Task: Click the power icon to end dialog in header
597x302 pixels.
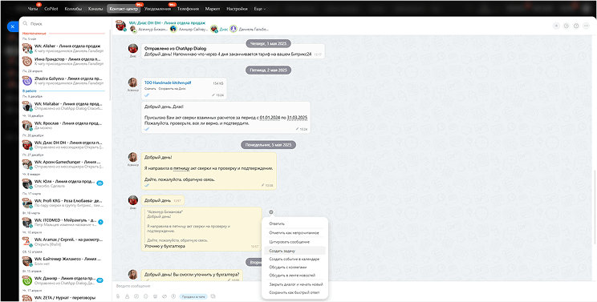Action: 576,26
